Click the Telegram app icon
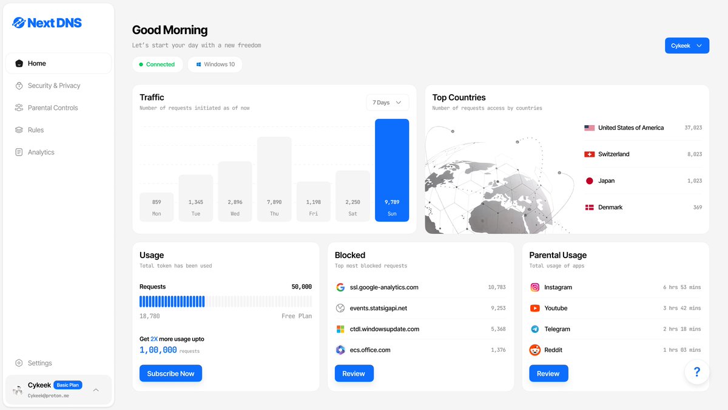 pyautogui.click(x=534, y=329)
